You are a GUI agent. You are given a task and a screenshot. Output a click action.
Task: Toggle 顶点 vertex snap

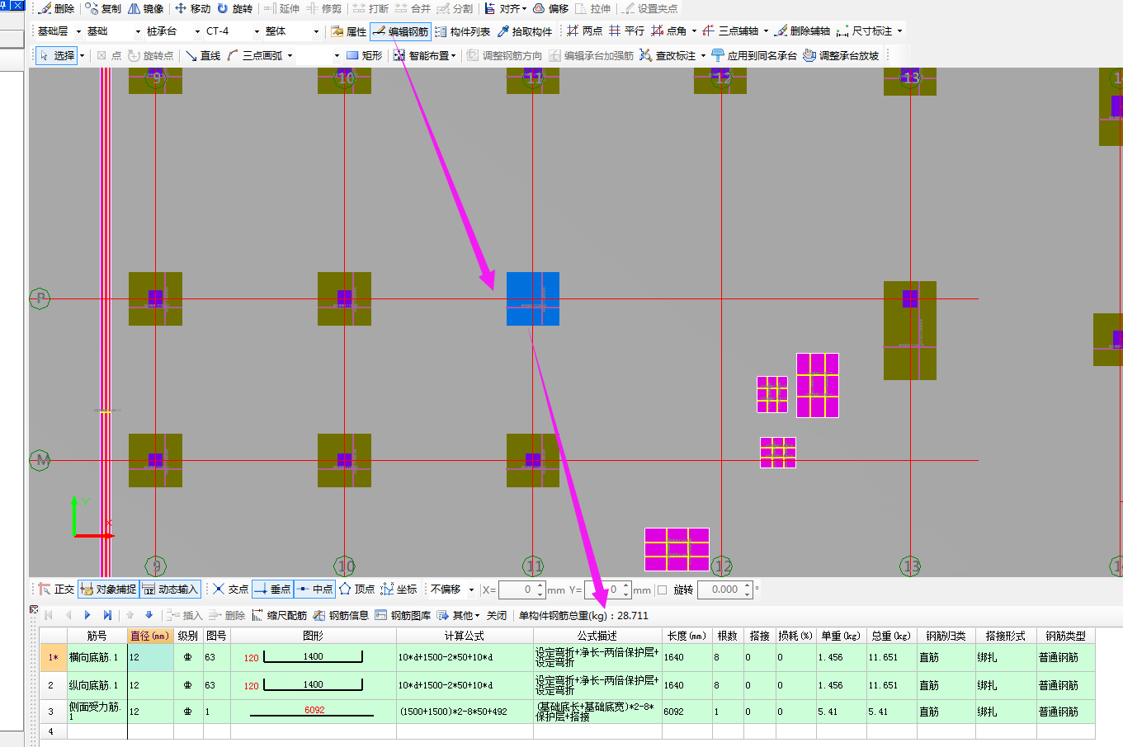click(x=356, y=589)
